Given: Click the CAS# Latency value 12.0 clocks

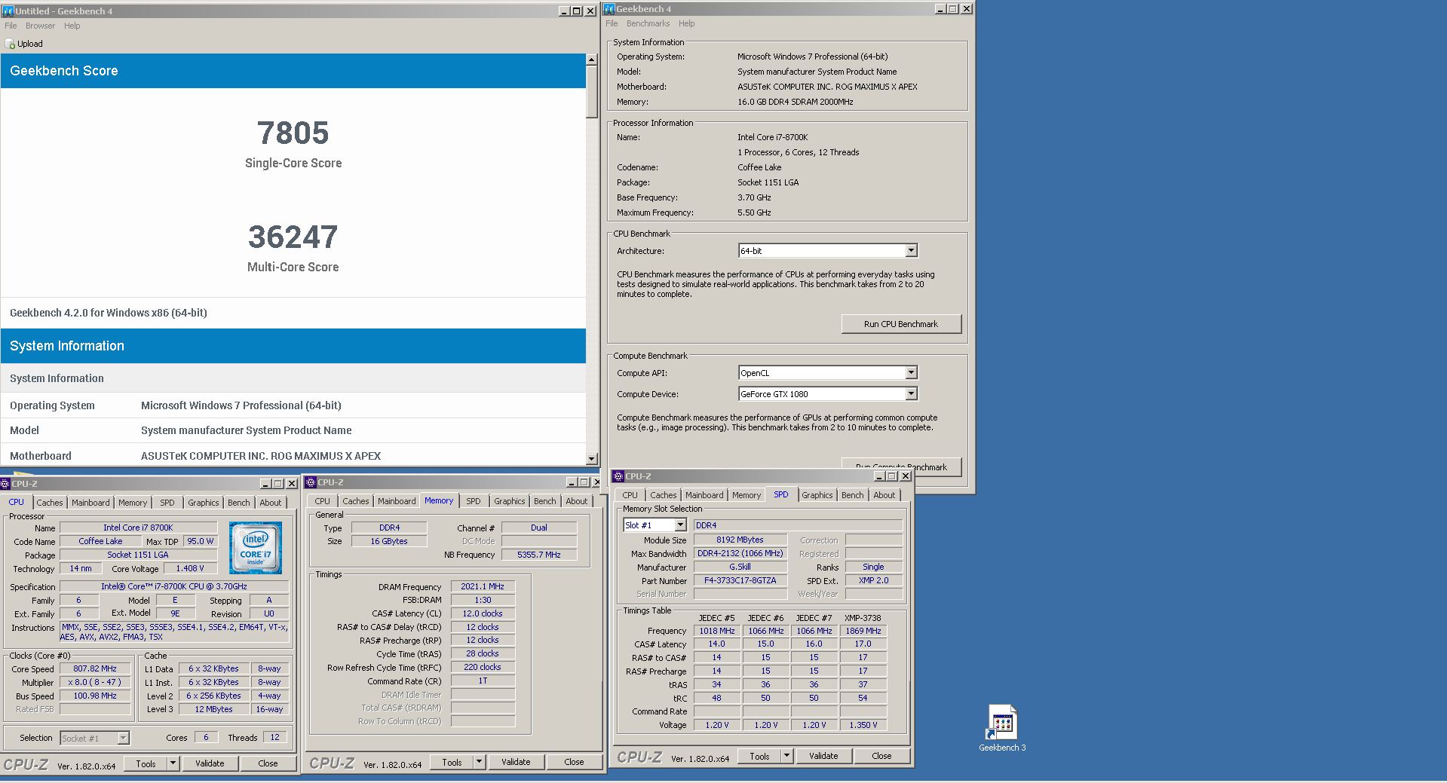Looking at the screenshot, I should coord(483,613).
